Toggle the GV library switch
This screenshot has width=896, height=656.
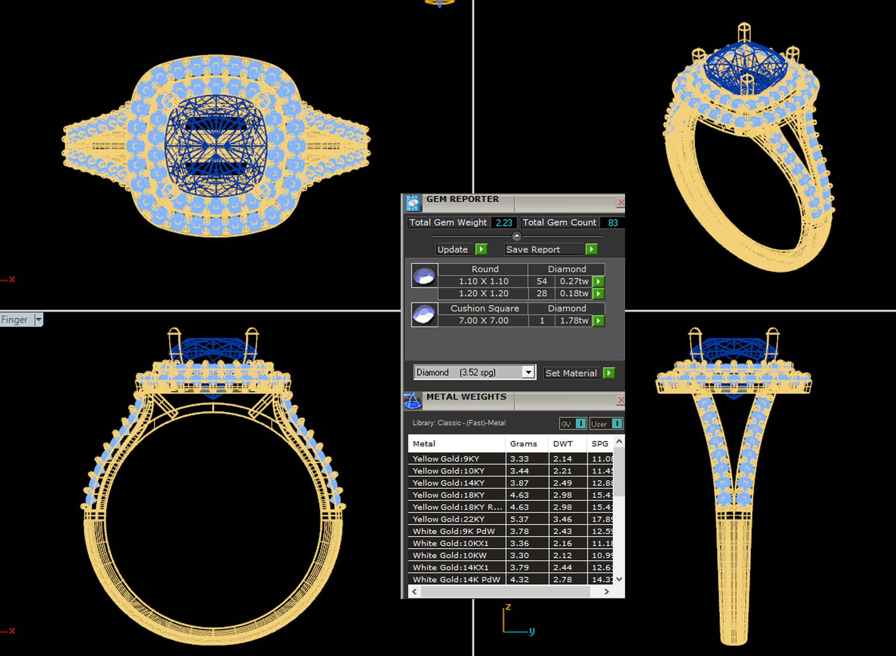click(581, 424)
